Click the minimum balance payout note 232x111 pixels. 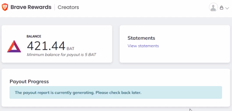point(62,55)
